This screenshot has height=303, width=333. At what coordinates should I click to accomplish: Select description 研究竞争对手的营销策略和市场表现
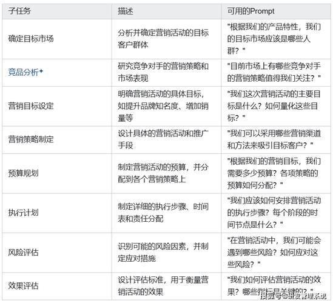point(163,72)
